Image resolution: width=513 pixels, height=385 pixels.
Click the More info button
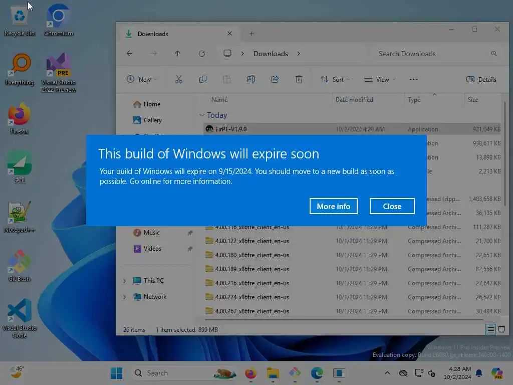pos(333,206)
